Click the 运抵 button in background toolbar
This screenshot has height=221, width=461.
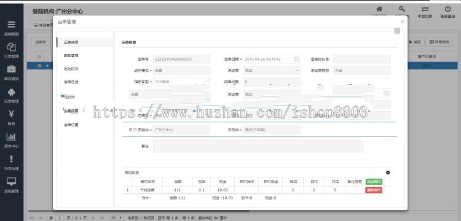click(x=415, y=42)
